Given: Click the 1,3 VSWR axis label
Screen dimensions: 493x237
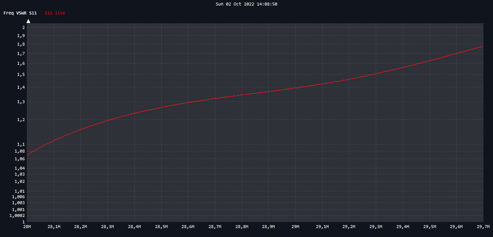Looking at the screenshot, I should click(x=21, y=102).
